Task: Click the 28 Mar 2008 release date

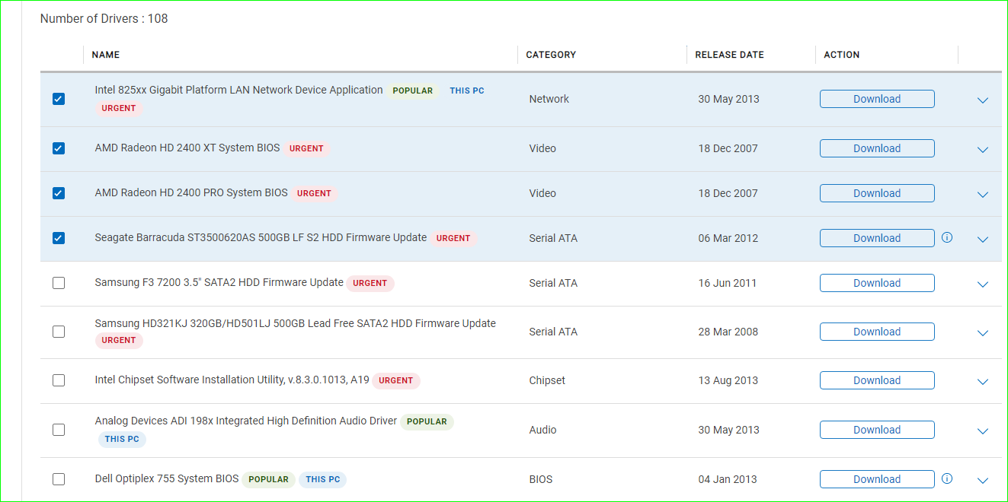Action: tap(728, 332)
